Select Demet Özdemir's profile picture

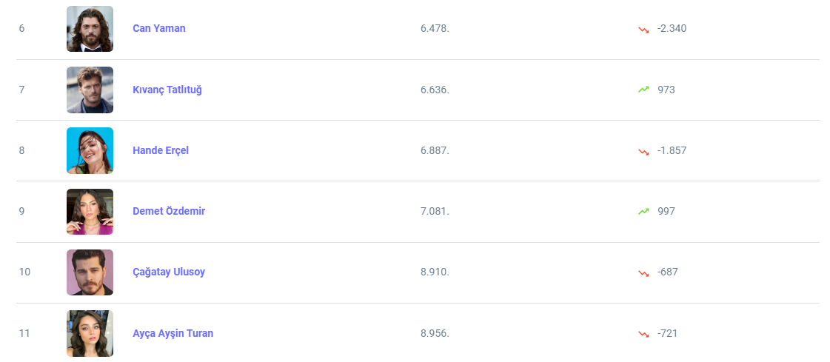point(90,212)
